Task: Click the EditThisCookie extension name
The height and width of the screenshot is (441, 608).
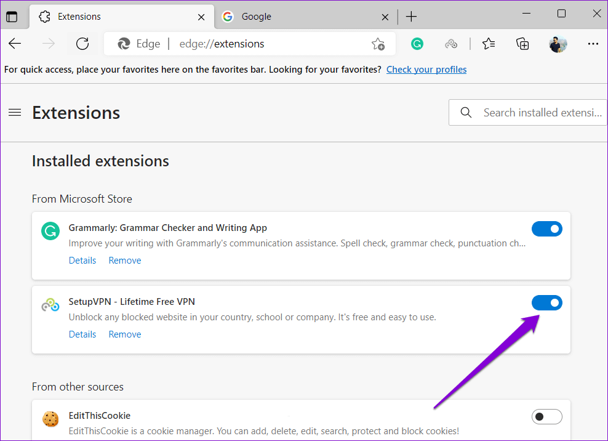Action: pyautogui.click(x=100, y=416)
